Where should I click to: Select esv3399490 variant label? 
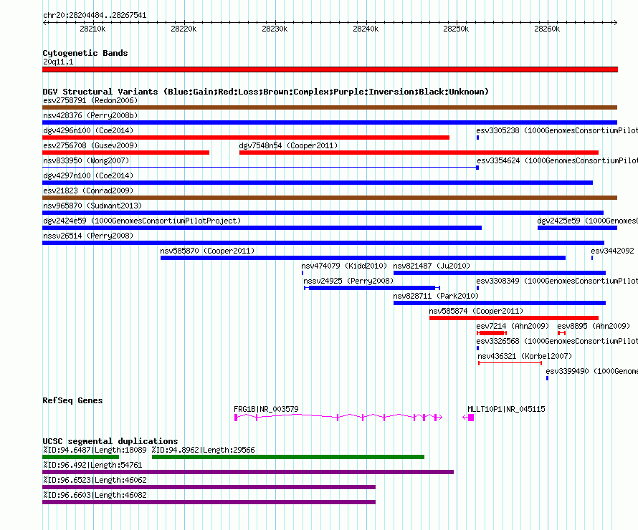[x=591, y=371]
